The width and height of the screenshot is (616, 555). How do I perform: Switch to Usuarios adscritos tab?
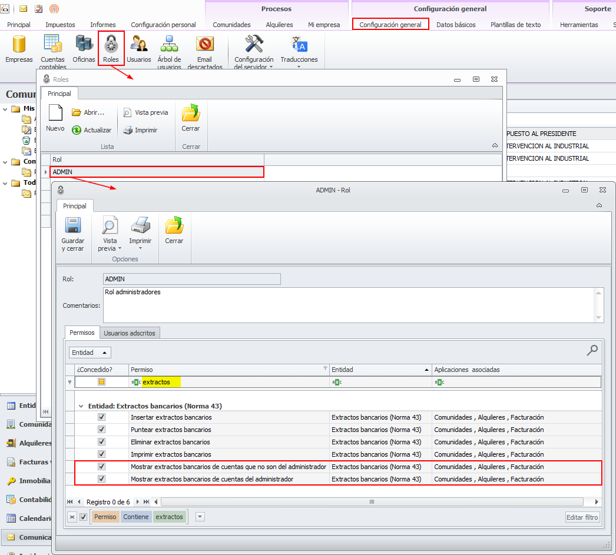pos(130,333)
